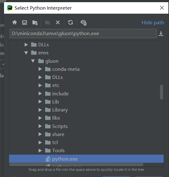The height and width of the screenshot is (177, 169).
Task: Click the gluon folder icon
Action: coord(41,61)
